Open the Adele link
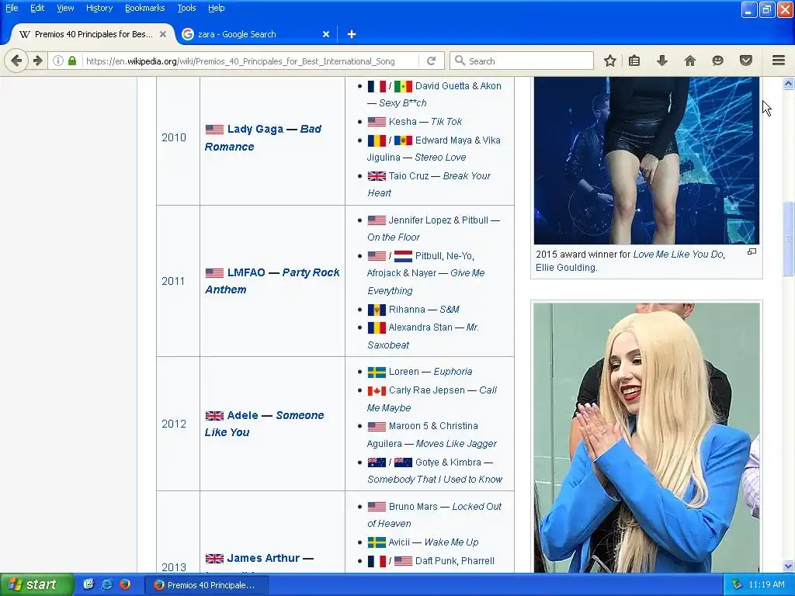 pyautogui.click(x=242, y=416)
